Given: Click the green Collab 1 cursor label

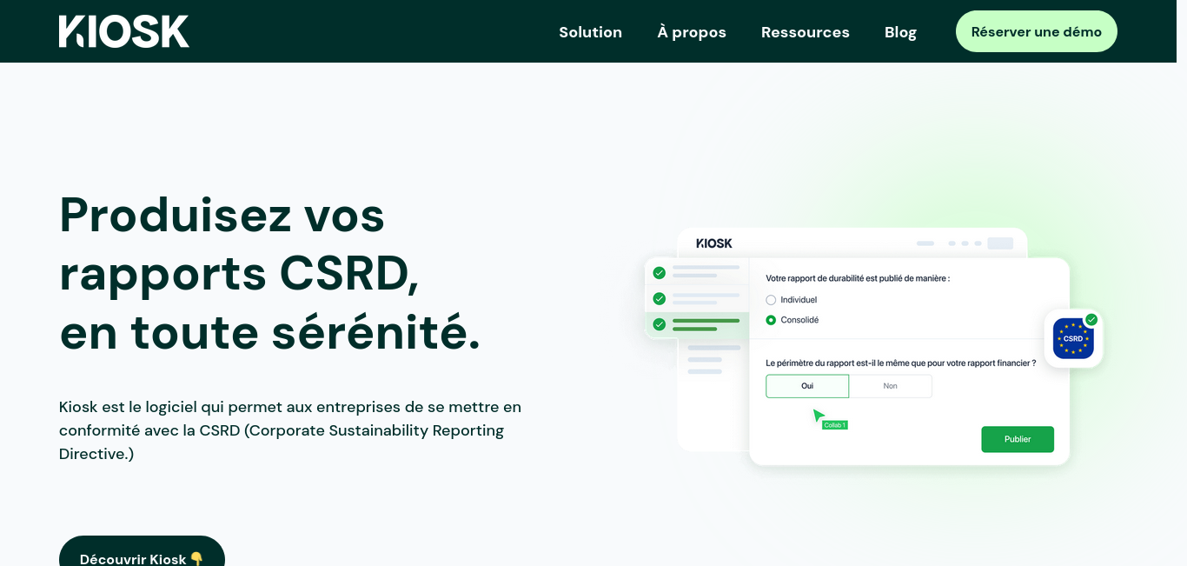Looking at the screenshot, I should pos(835,424).
